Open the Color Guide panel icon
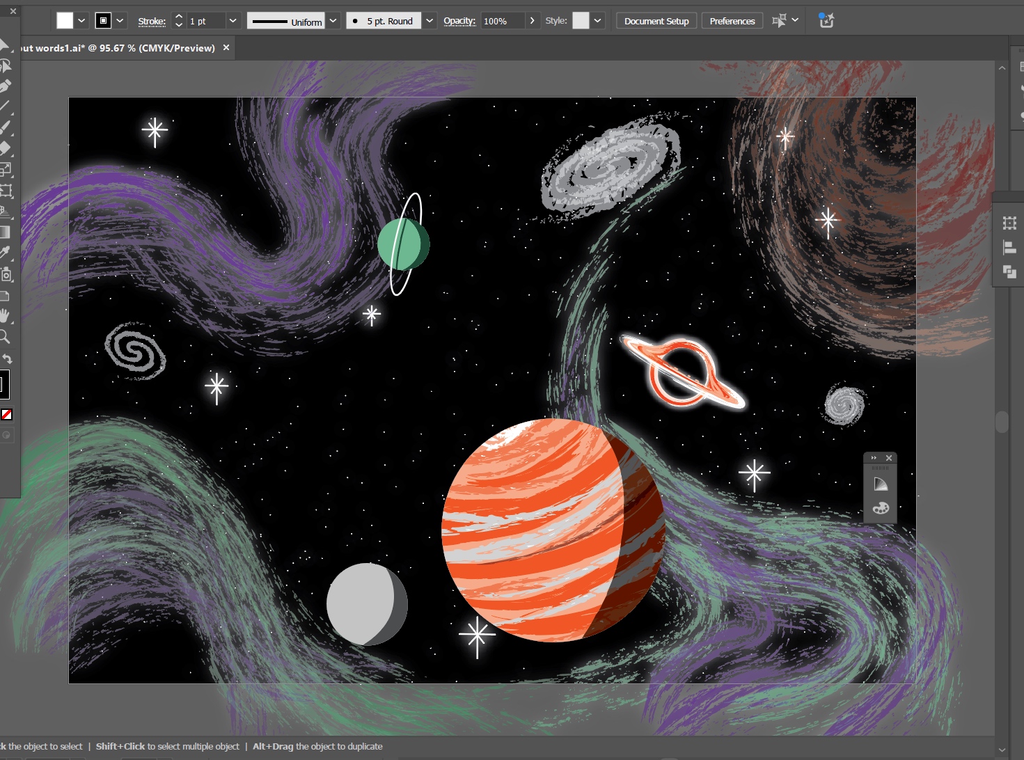The width and height of the screenshot is (1024, 760). coord(881,484)
